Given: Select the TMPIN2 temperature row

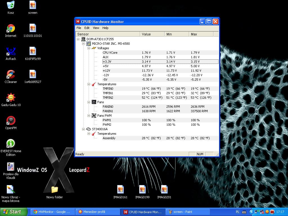Looking at the screenshot, I should [x=160, y=98].
